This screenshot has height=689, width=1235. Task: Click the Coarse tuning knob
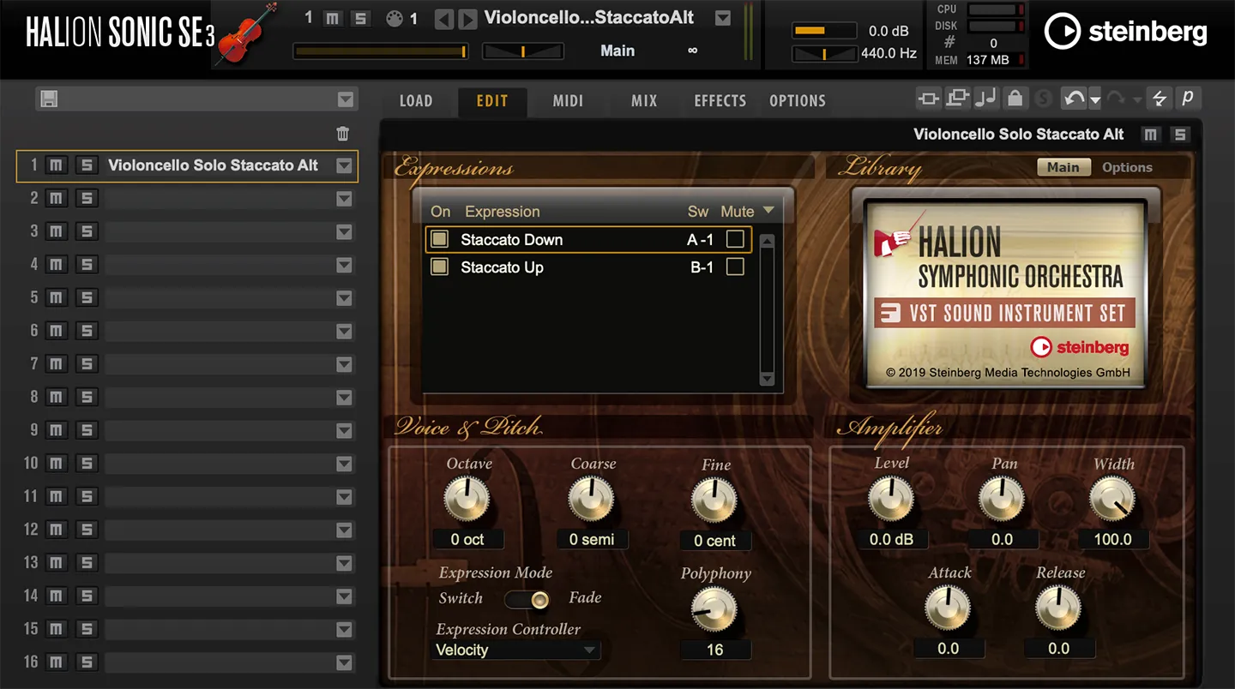click(x=591, y=500)
